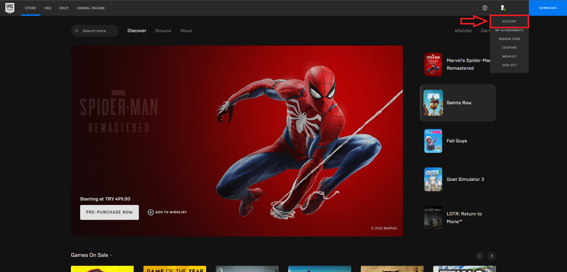Open the FAQ menu item

coord(48,8)
